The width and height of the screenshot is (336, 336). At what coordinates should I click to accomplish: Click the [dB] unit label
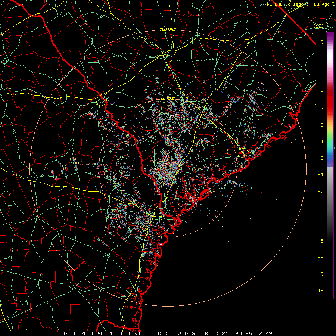[319, 26]
